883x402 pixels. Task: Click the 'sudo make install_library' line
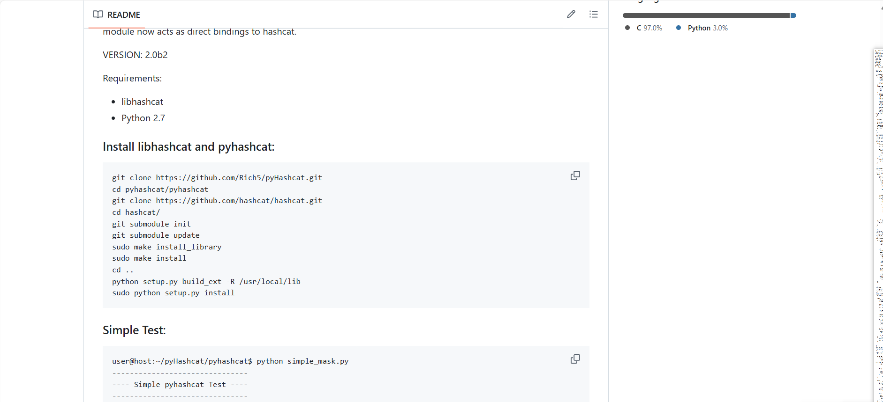[x=166, y=247]
